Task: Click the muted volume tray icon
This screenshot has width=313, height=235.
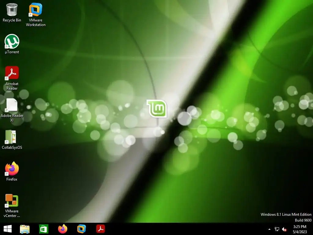Action: pos(284,229)
